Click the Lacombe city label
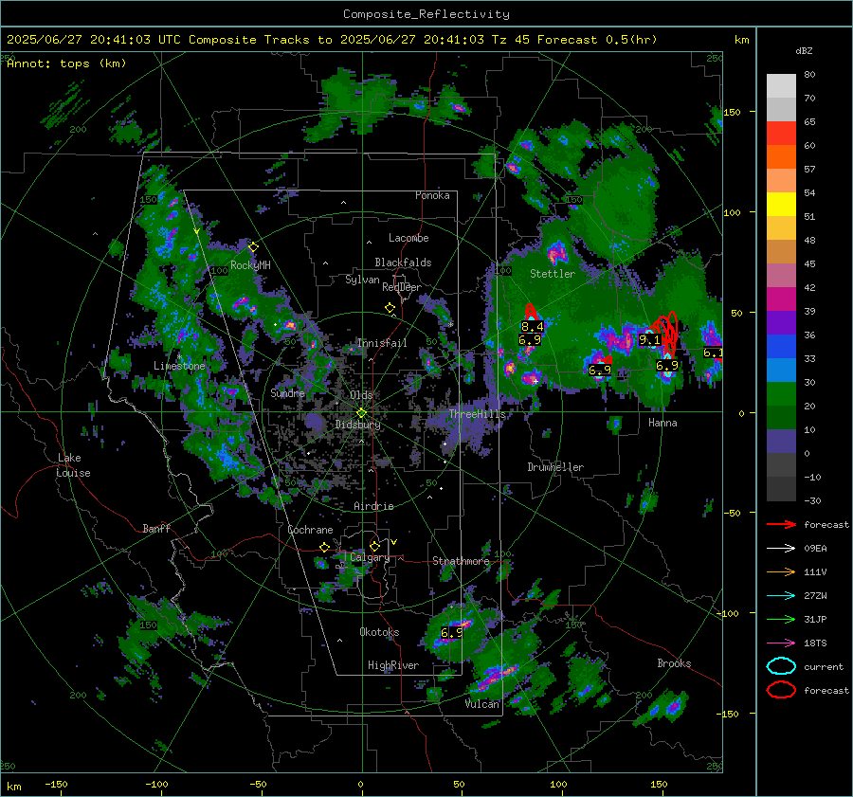853x797 pixels. pos(408,238)
